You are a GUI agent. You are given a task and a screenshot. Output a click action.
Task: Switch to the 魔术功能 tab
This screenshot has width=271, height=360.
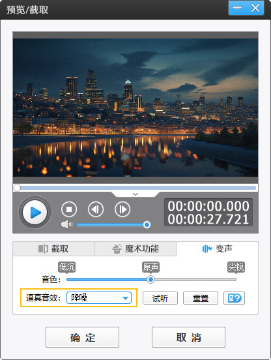(x=135, y=248)
